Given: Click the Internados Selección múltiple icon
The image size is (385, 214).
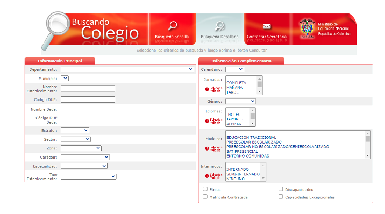Looking at the screenshot, I should pyautogui.click(x=213, y=176).
